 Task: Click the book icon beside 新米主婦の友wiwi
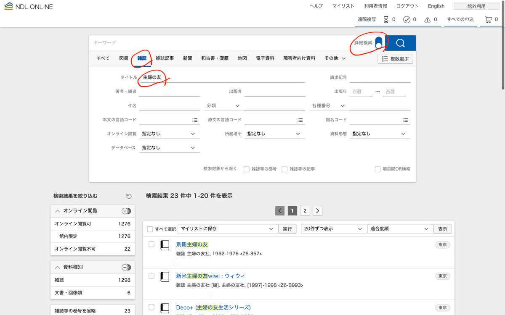coord(165,277)
